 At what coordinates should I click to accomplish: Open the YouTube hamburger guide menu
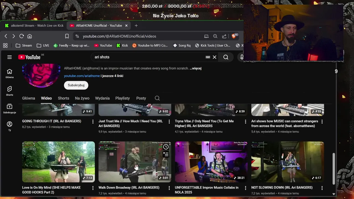tap(9, 57)
